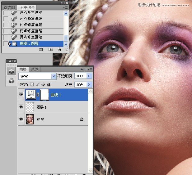Image resolution: width=192 pixels, height=175 pixels.
Task: Click the 曲线 1 layer mask thumbnail
Action: (x=44, y=95)
